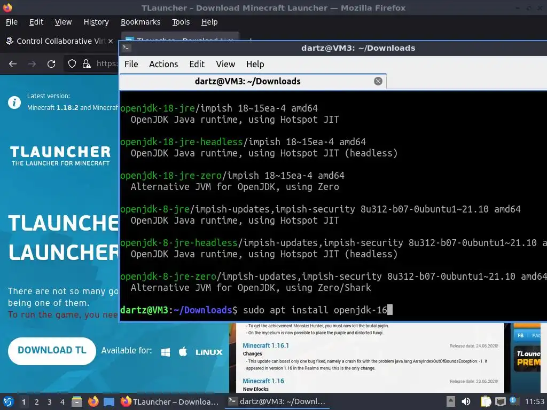Click the openjdk-18-jre-headless package name
The image size is (547, 410).
tap(182, 142)
